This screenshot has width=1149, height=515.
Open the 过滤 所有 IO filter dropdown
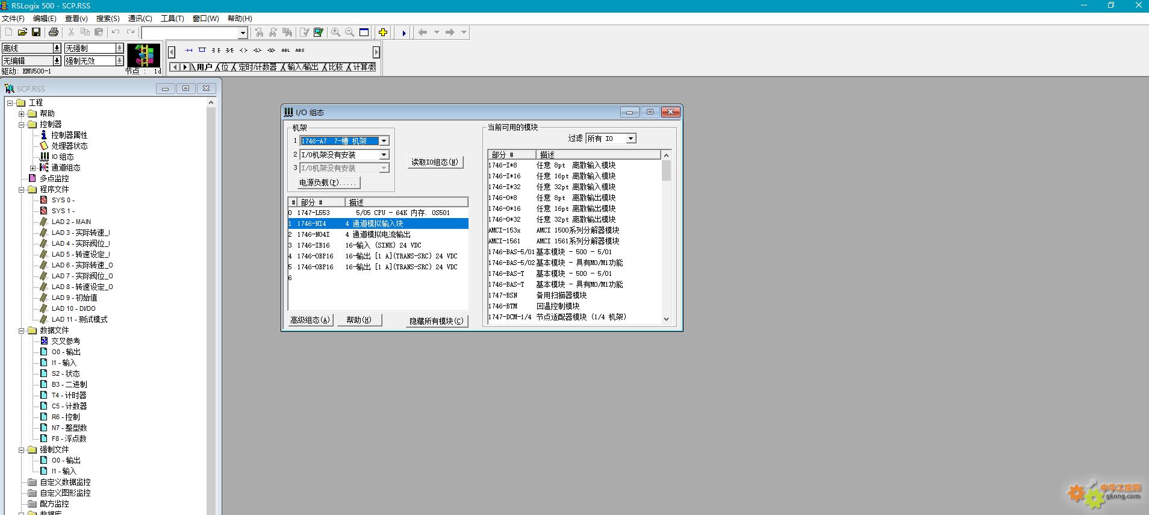631,139
